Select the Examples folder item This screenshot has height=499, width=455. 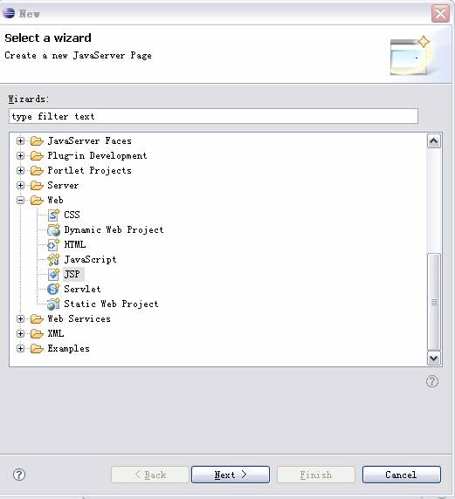click(68, 348)
